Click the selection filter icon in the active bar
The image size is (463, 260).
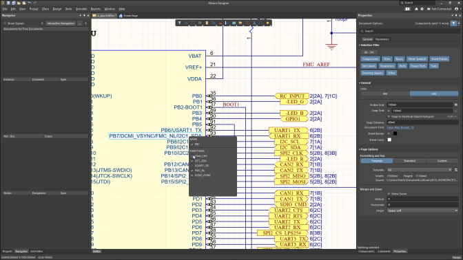tap(179, 23)
